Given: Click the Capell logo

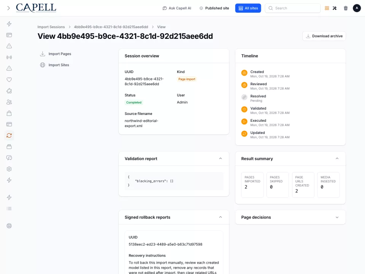Looking at the screenshot, I should [x=36, y=8].
